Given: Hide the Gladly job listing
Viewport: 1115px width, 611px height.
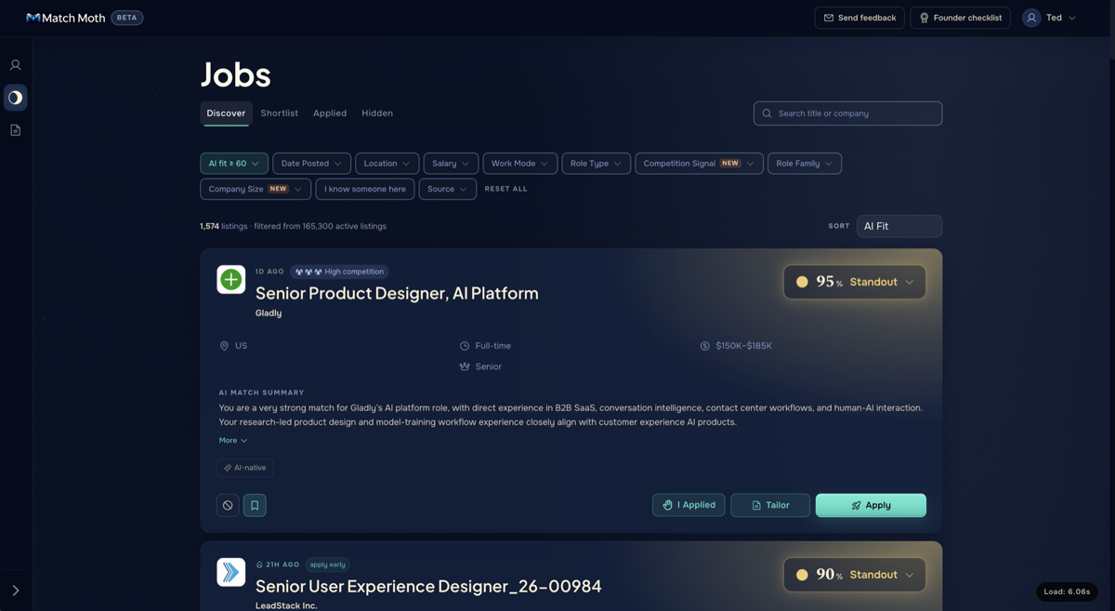Looking at the screenshot, I should pyautogui.click(x=228, y=505).
